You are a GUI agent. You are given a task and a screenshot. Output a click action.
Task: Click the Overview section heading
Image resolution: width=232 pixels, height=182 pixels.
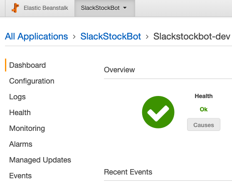coord(119,70)
